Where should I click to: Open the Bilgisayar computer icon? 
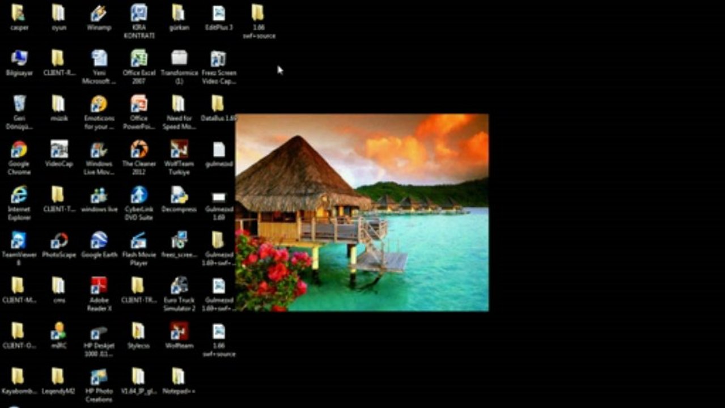(19, 58)
